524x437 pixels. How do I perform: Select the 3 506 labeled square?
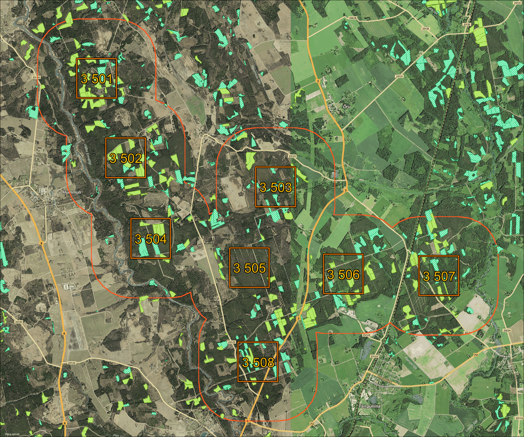[343, 274]
